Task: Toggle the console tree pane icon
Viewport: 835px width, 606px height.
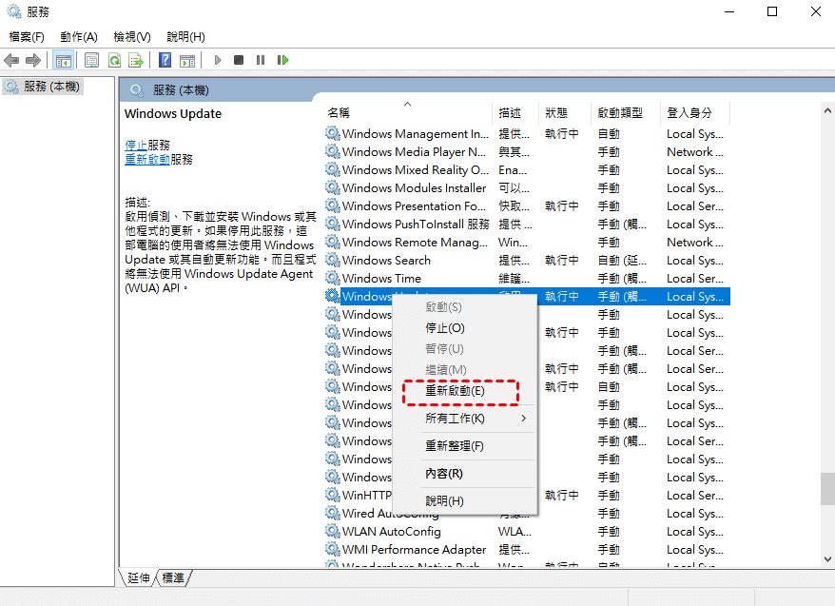Action: [x=64, y=61]
